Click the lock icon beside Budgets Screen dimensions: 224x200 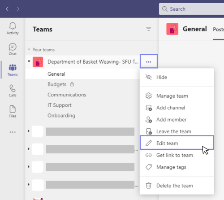click(72, 84)
